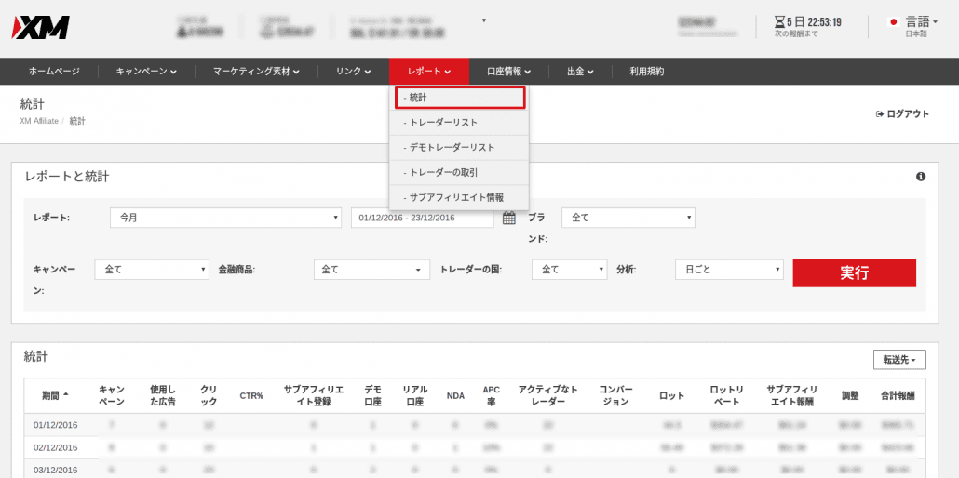Sort by the 期間 column header

(55, 395)
